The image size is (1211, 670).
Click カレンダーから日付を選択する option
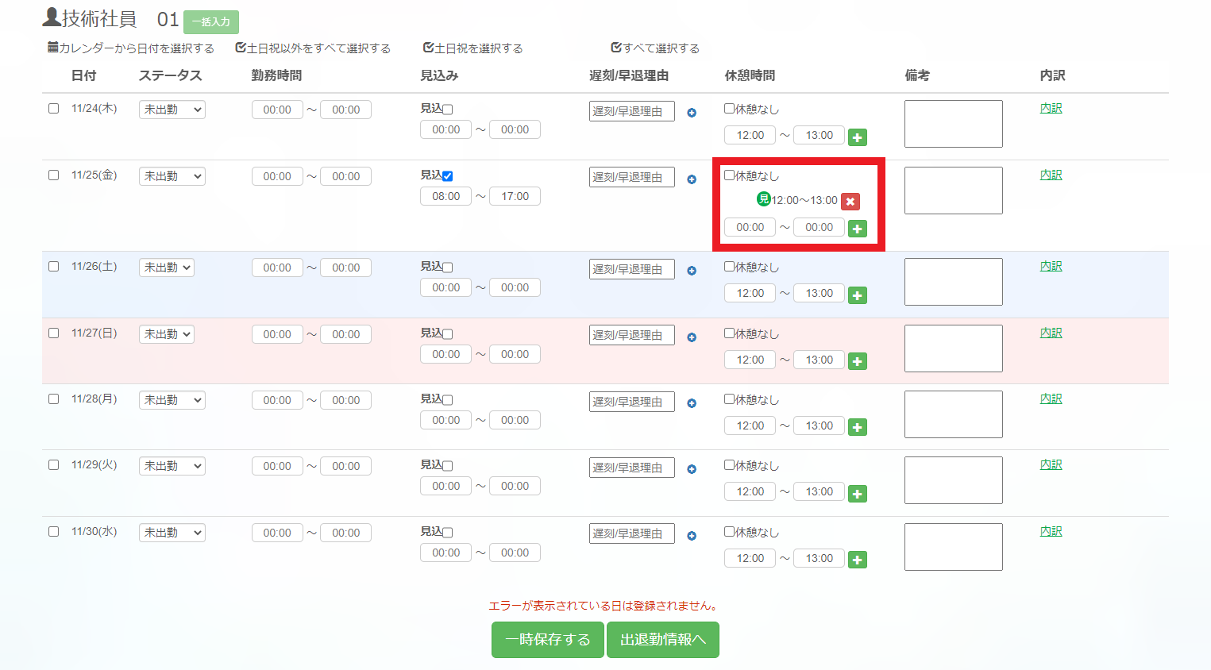(131, 48)
